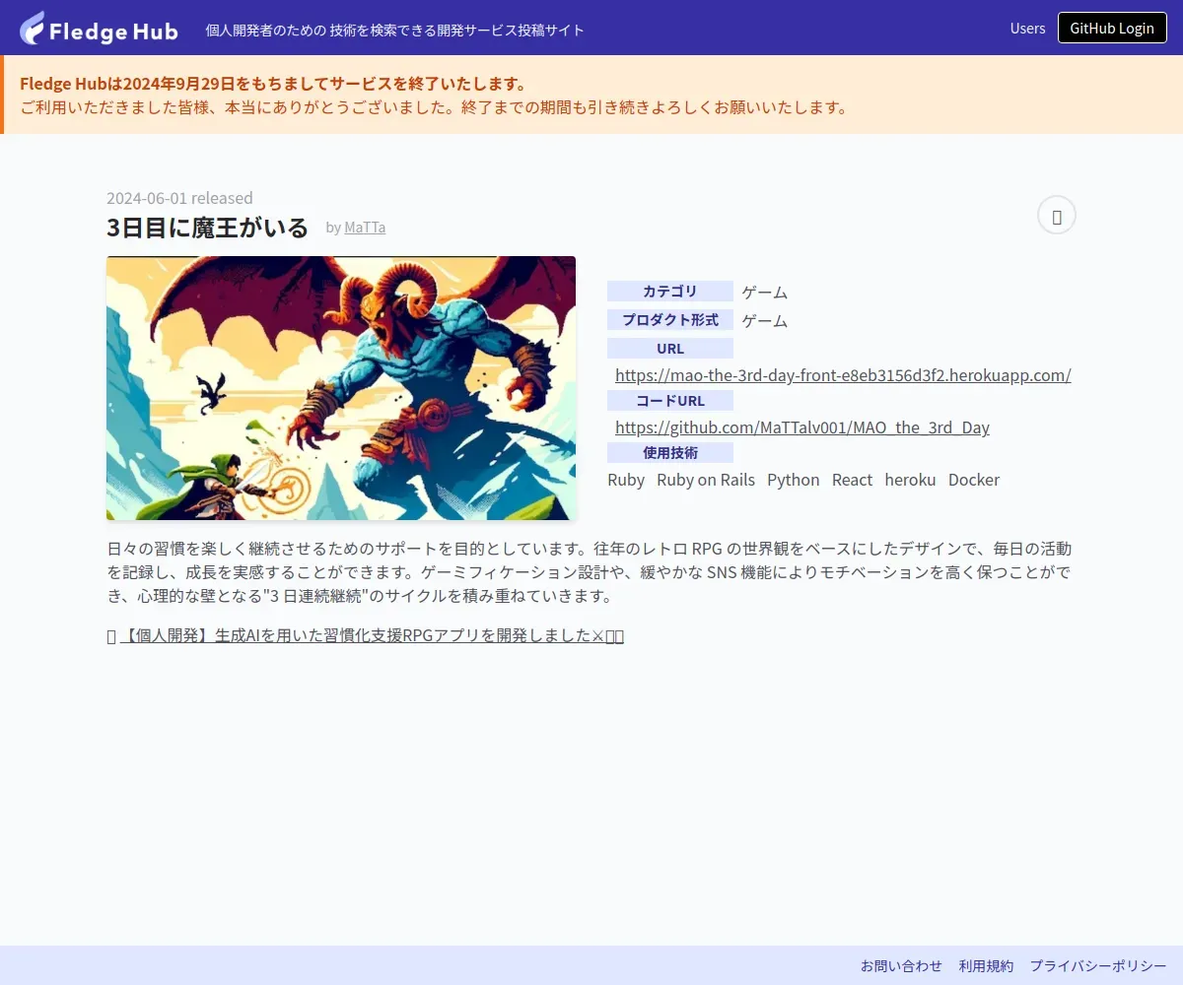Open the GitHub code repository link
Viewport: 1183px width, 985px height.
pos(802,427)
